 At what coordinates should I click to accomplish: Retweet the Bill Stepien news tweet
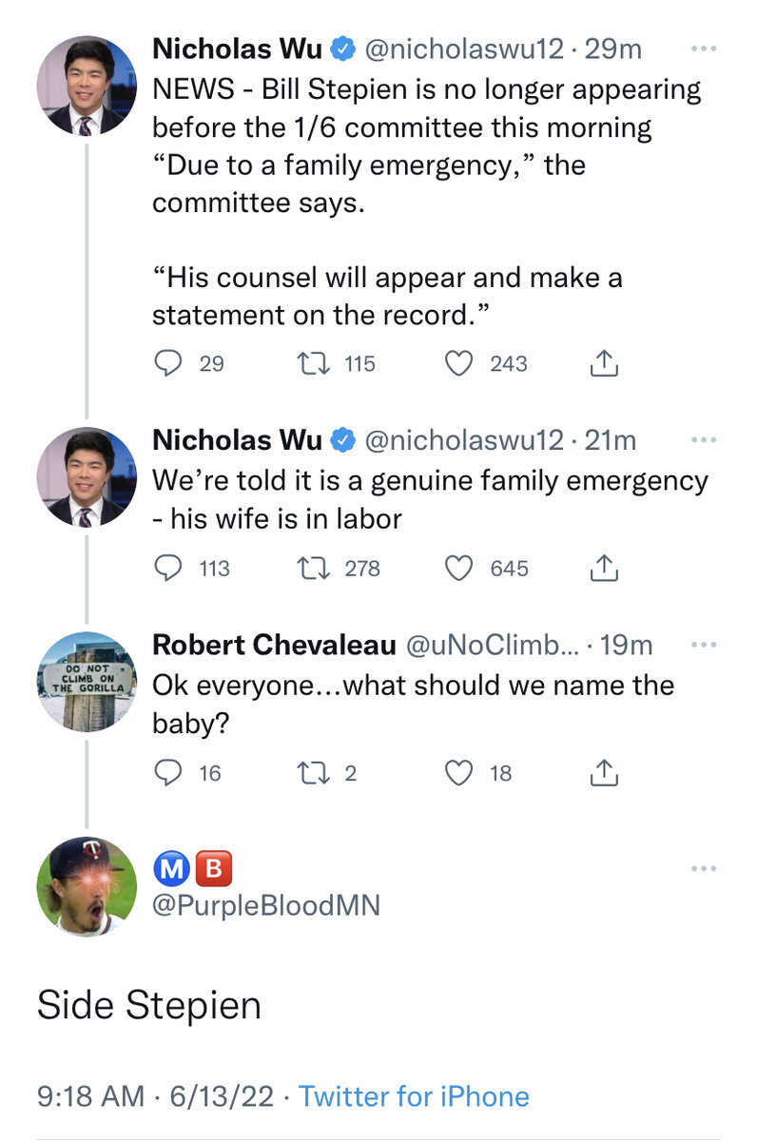pos(313,363)
